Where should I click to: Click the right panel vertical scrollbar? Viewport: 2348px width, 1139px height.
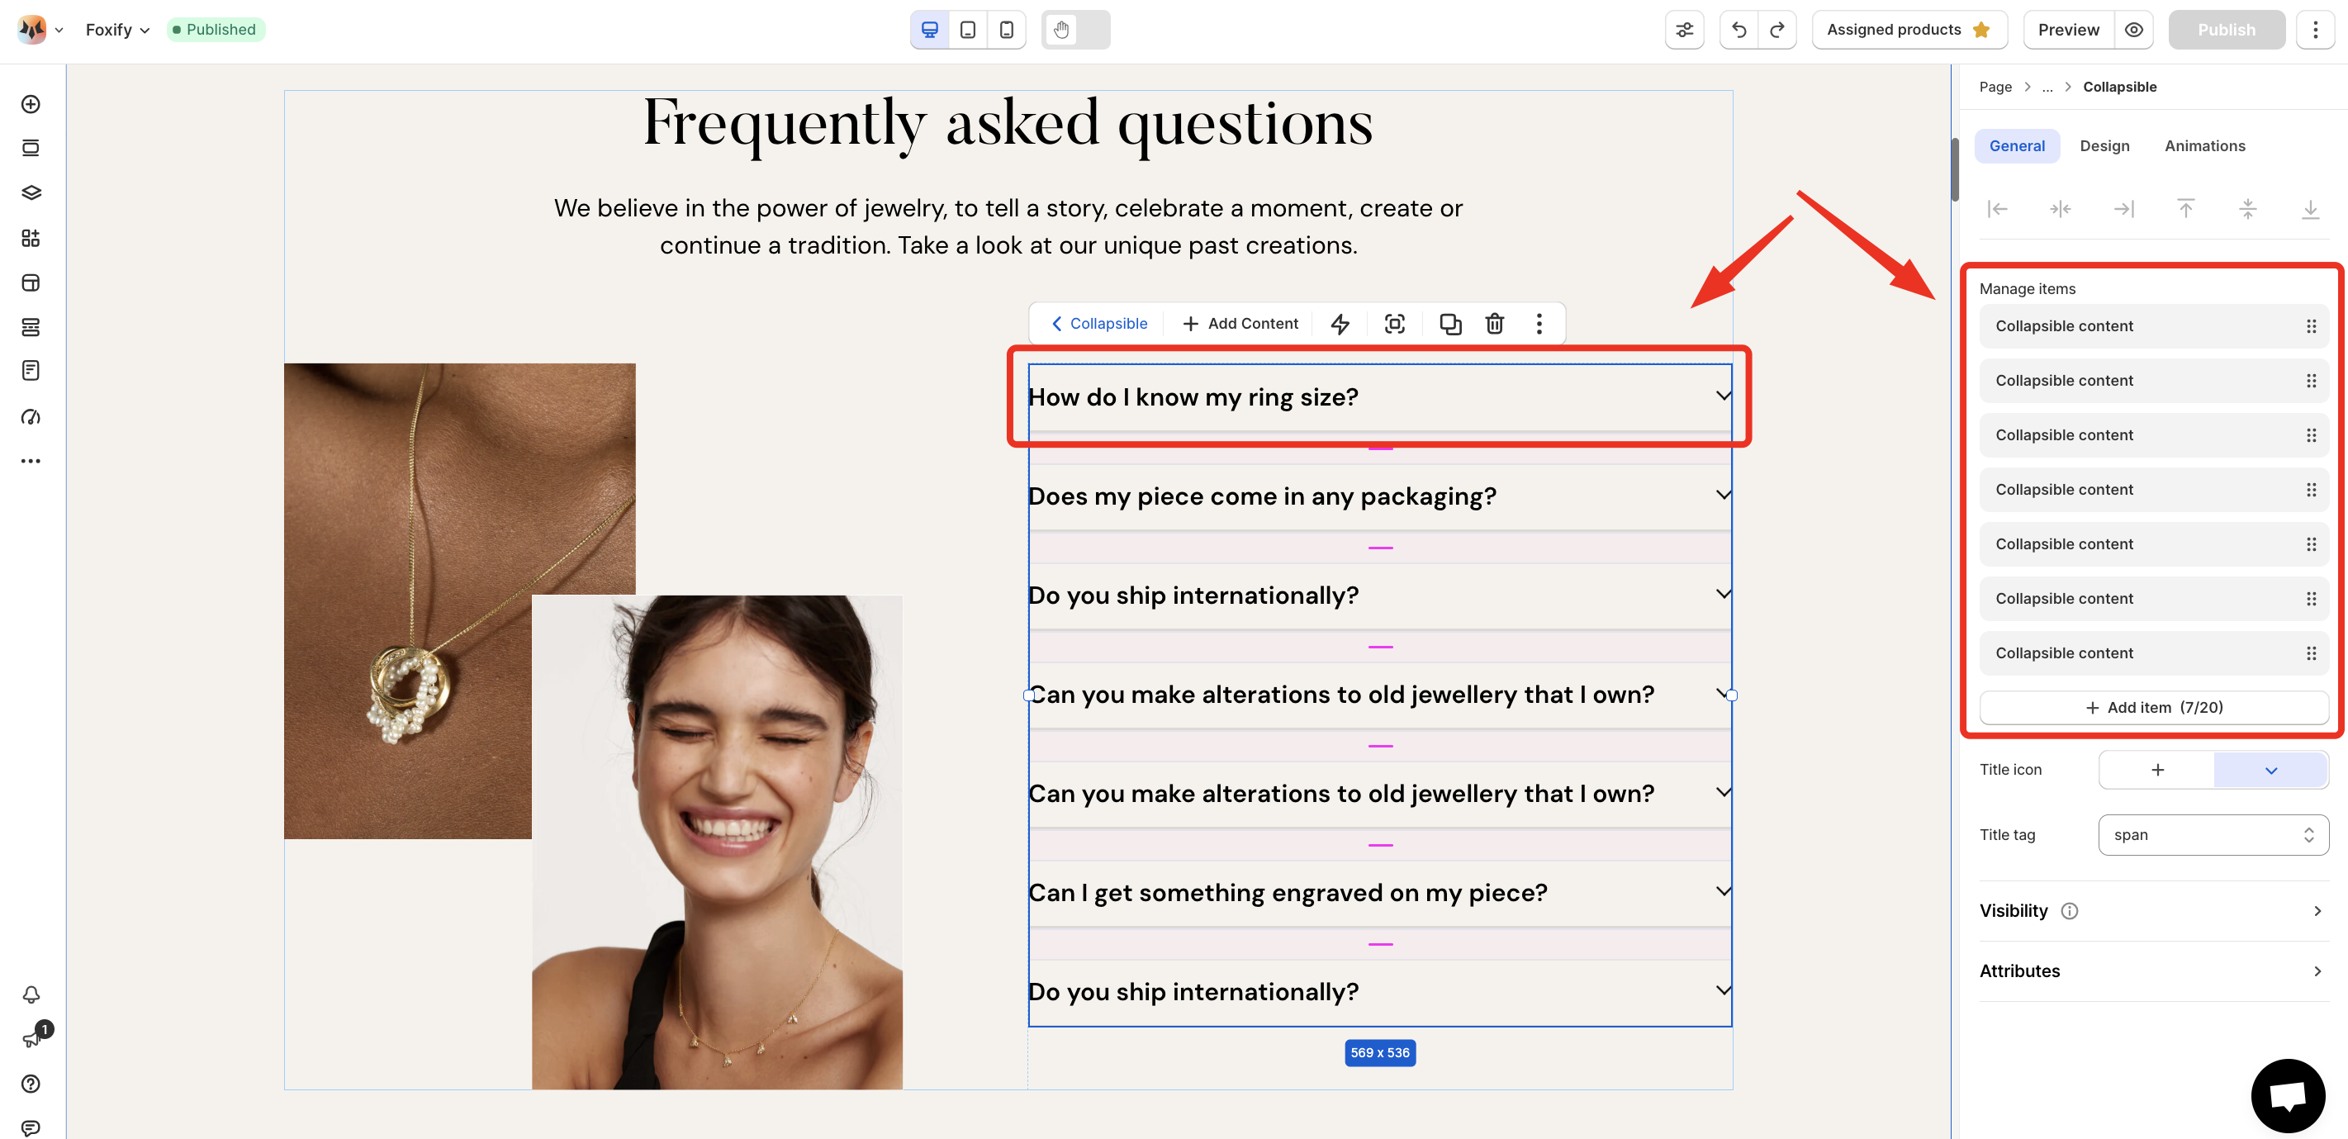point(1954,169)
